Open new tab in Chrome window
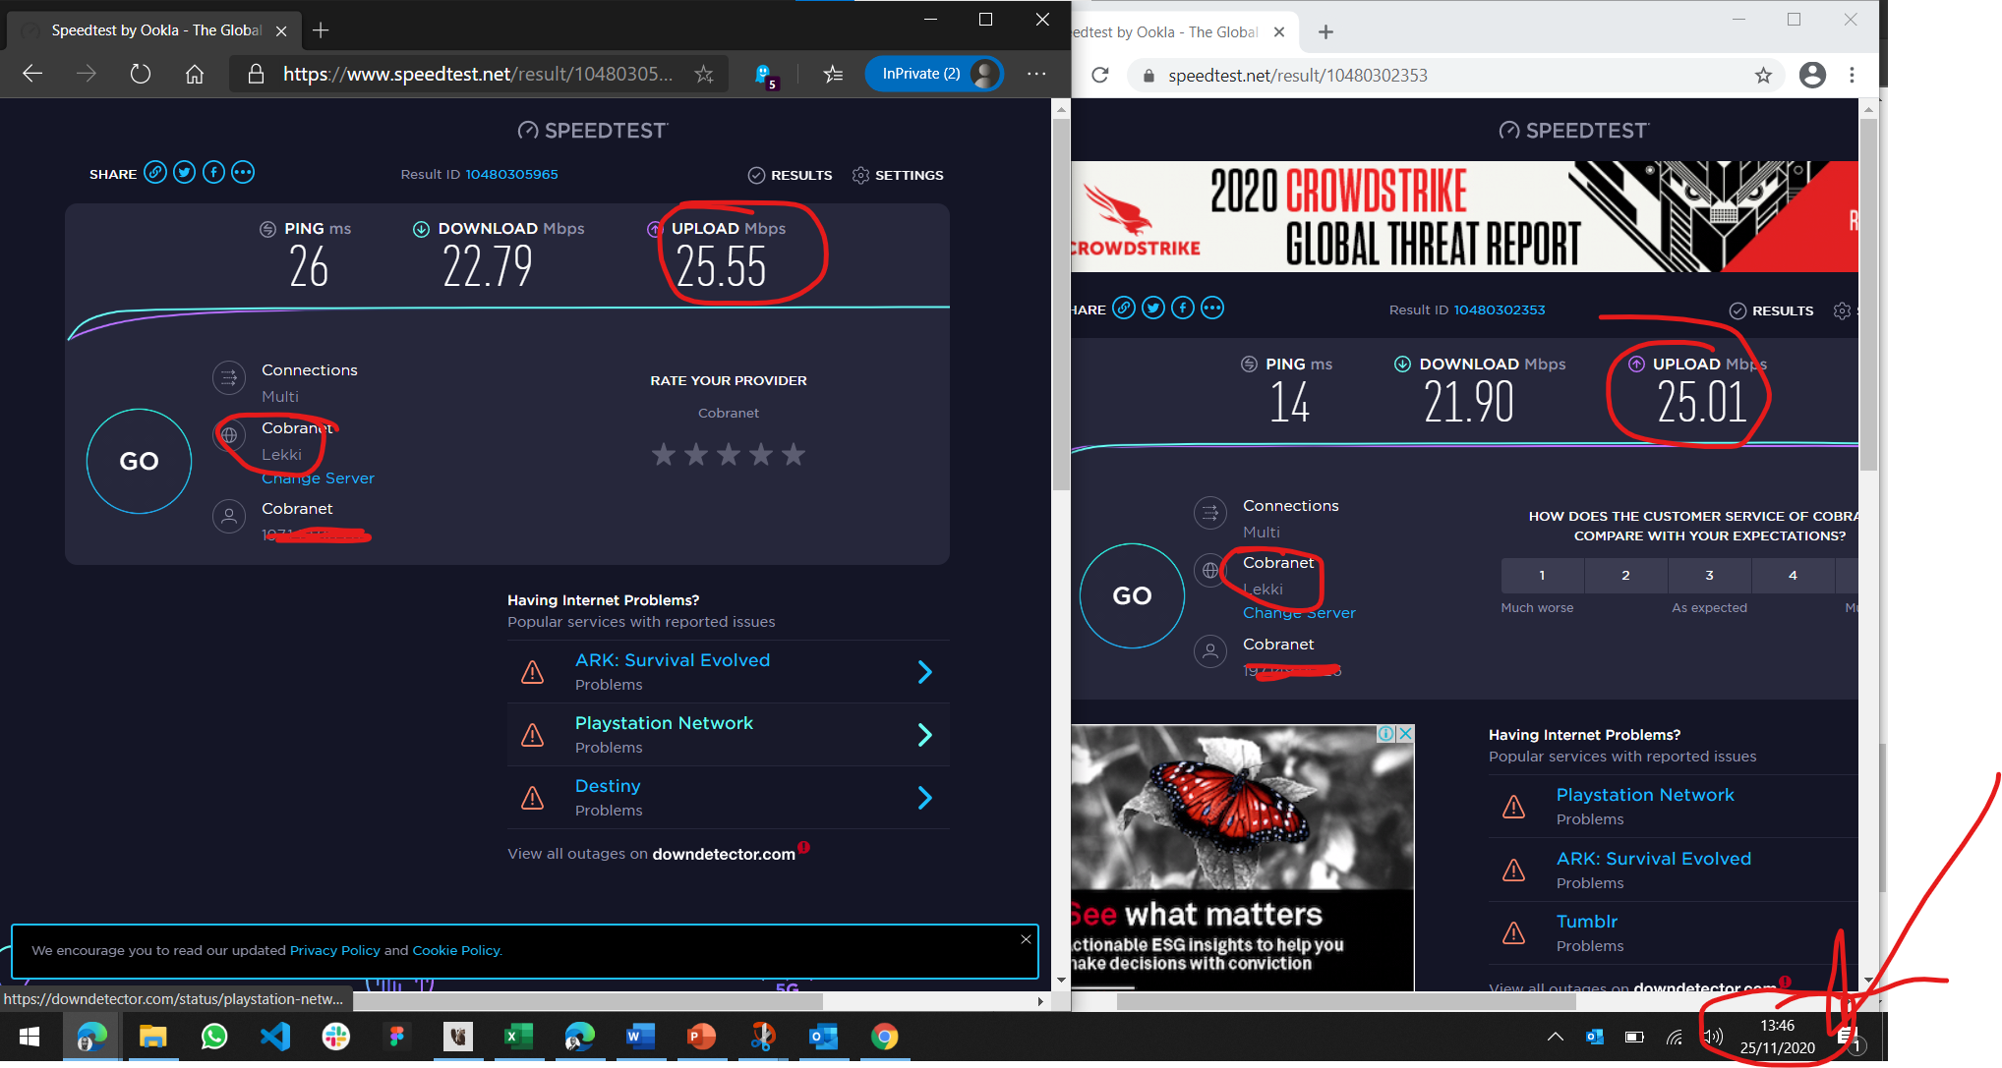 [1325, 32]
